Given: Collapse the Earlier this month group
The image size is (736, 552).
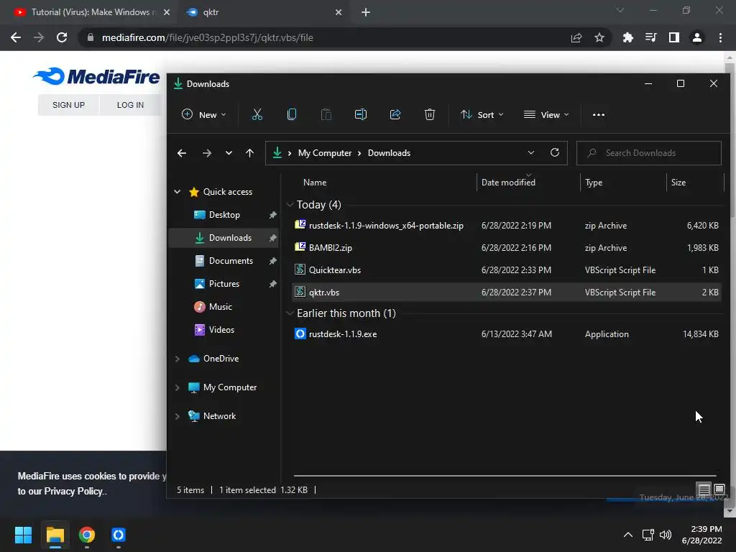Looking at the screenshot, I should click(290, 313).
